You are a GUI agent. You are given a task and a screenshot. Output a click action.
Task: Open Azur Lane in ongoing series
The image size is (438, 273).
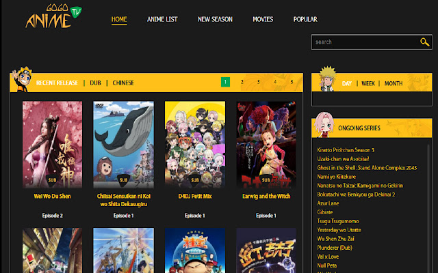tap(328, 203)
